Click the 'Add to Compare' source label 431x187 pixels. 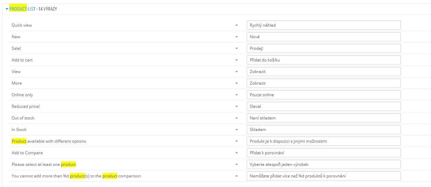coord(27,153)
